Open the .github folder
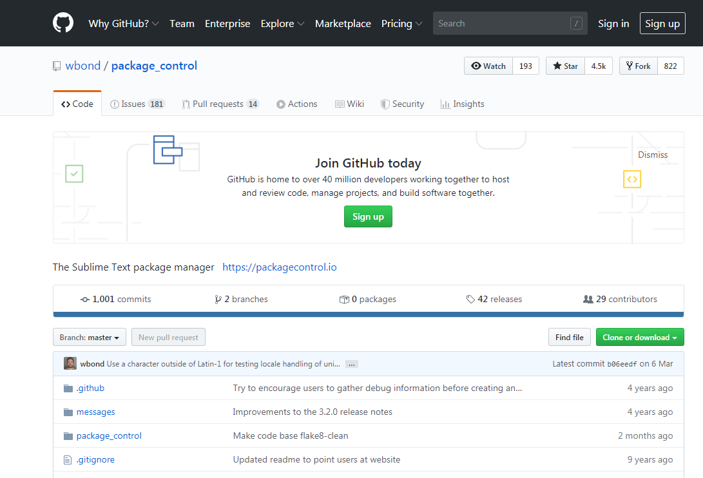The width and height of the screenshot is (703, 478). click(x=90, y=388)
